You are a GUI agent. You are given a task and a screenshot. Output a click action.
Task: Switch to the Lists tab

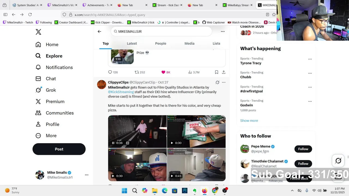(216, 44)
